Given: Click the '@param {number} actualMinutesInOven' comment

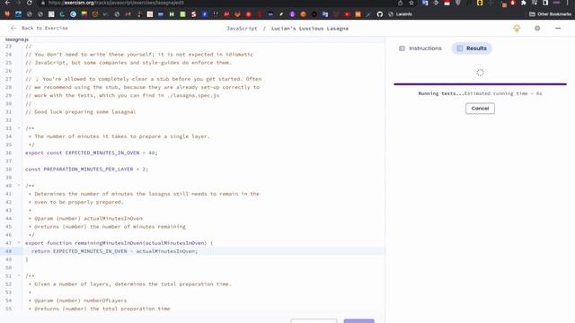Looking at the screenshot, I should (85, 218).
